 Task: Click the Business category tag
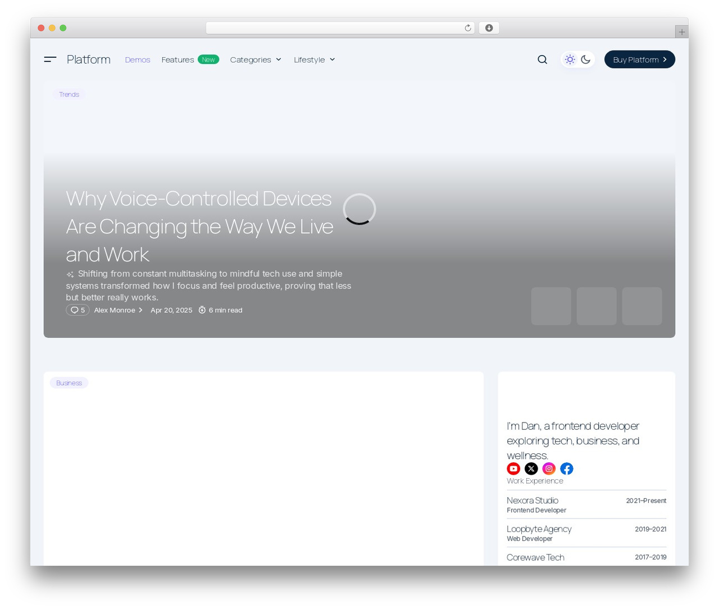(69, 383)
